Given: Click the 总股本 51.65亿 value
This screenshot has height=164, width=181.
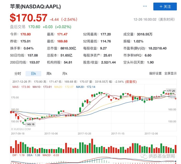Looking at the screenshot, I should coord(66,55).
